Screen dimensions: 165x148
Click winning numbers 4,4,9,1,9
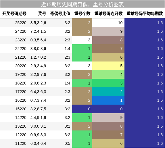coord(38,118)
